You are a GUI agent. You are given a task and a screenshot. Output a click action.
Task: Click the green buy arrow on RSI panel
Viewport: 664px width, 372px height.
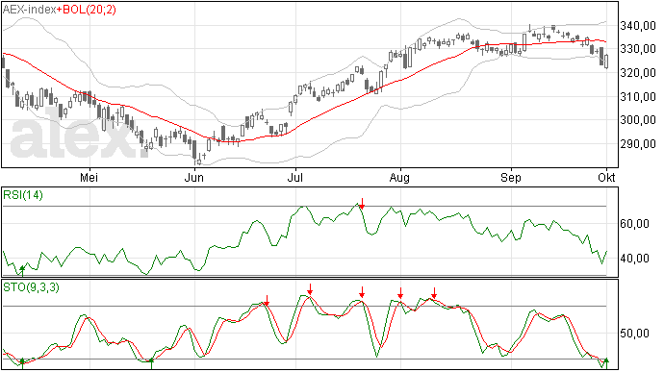click(22, 270)
